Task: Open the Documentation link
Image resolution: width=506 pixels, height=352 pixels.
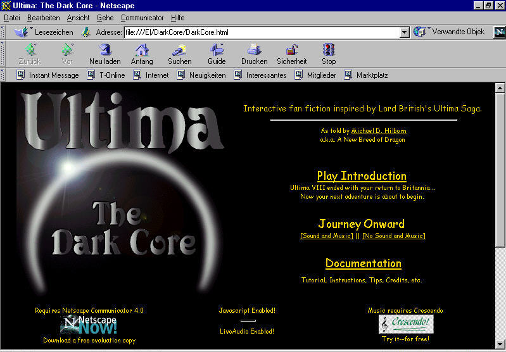Action: [364, 263]
